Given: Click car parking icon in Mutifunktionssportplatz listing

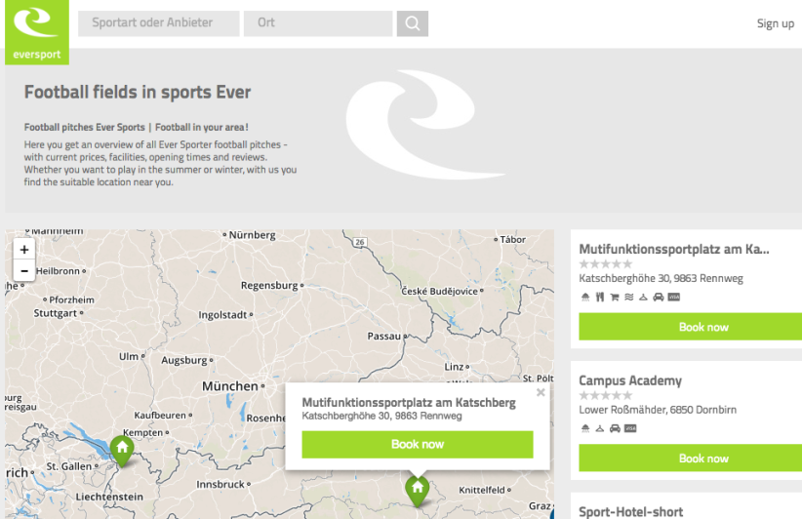Looking at the screenshot, I should click(659, 298).
